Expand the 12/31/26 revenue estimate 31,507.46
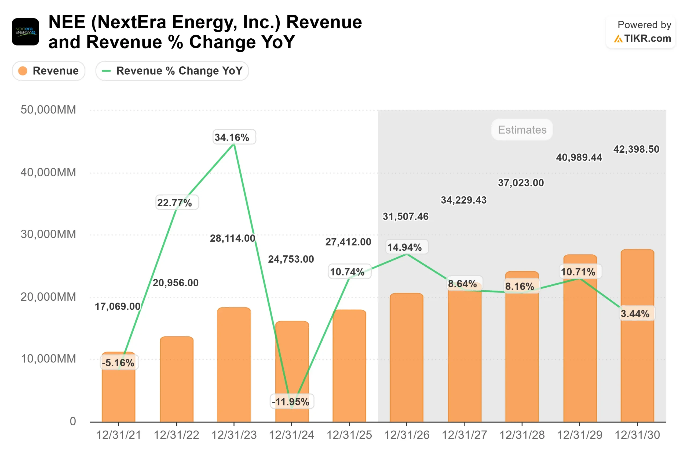 point(405,217)
